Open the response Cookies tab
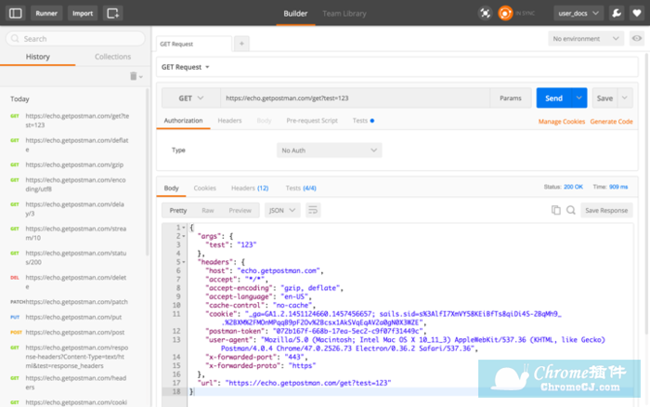The width and height of the screenshot is (650, 407). (x=205, y=188)
